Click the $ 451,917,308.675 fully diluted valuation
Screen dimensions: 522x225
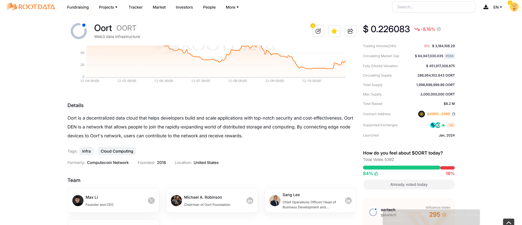440,66
